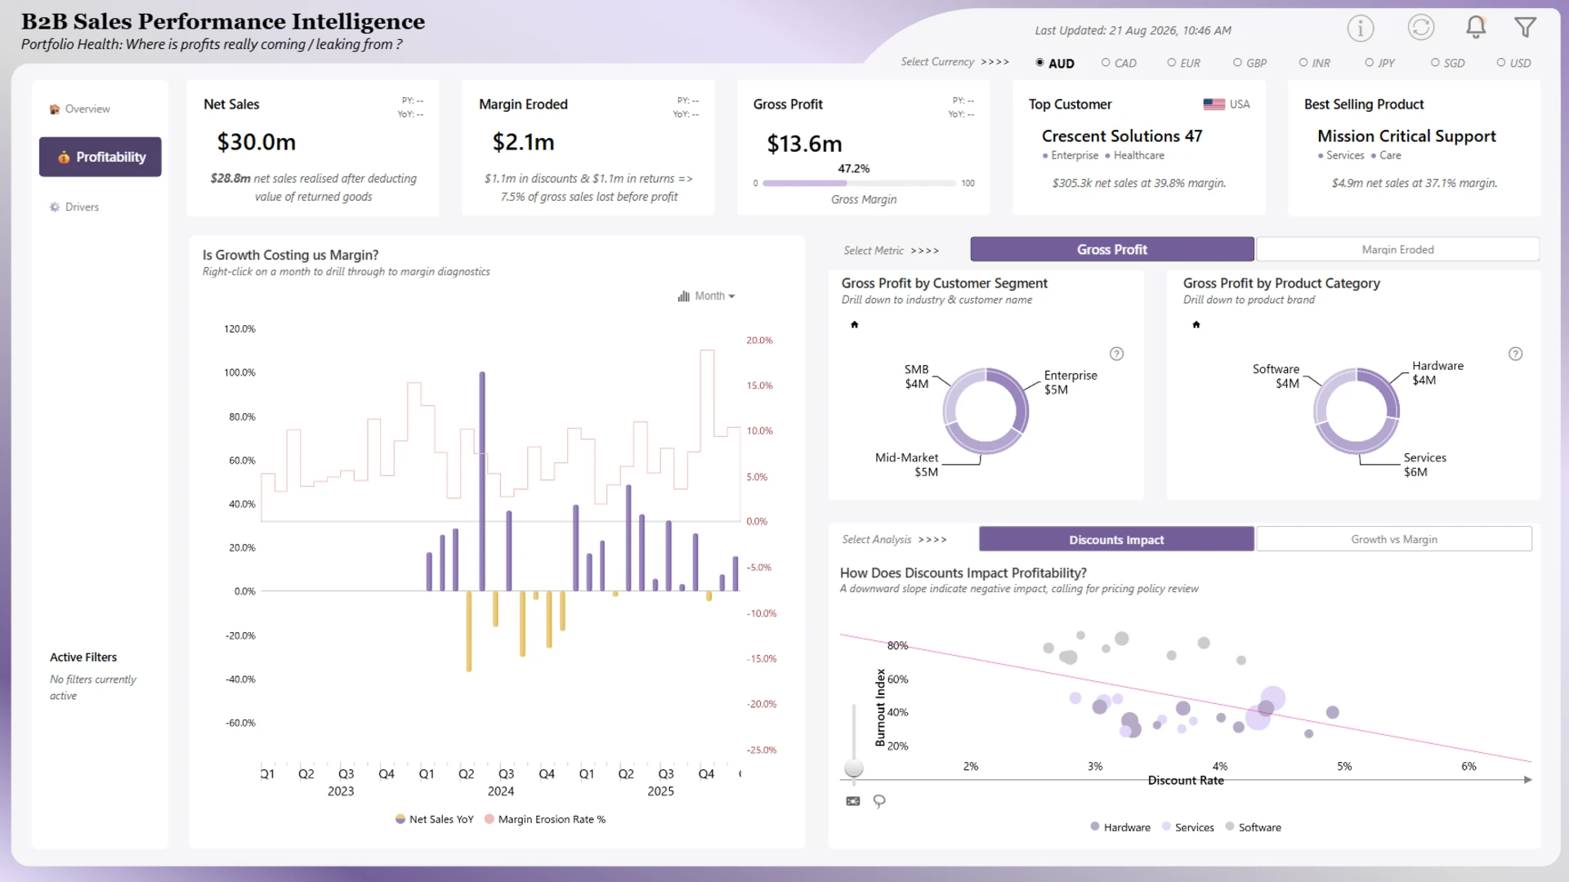
Task: Pick the INR currency option
Action: click(x=1315, y=63)
